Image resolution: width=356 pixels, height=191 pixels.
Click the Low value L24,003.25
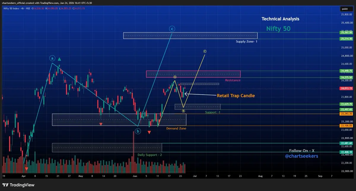pyautogui.click(x=66, y=8)
